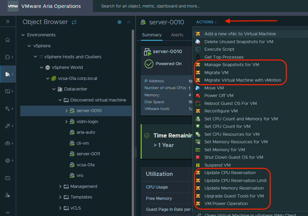Image resolution: width=308 pixels, height=216 pixels.
Task: Open the developer code icon at sidebar bottom
Action: coord(8,213)
